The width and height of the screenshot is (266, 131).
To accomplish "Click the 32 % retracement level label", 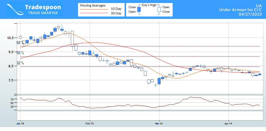I will (20, 63).
